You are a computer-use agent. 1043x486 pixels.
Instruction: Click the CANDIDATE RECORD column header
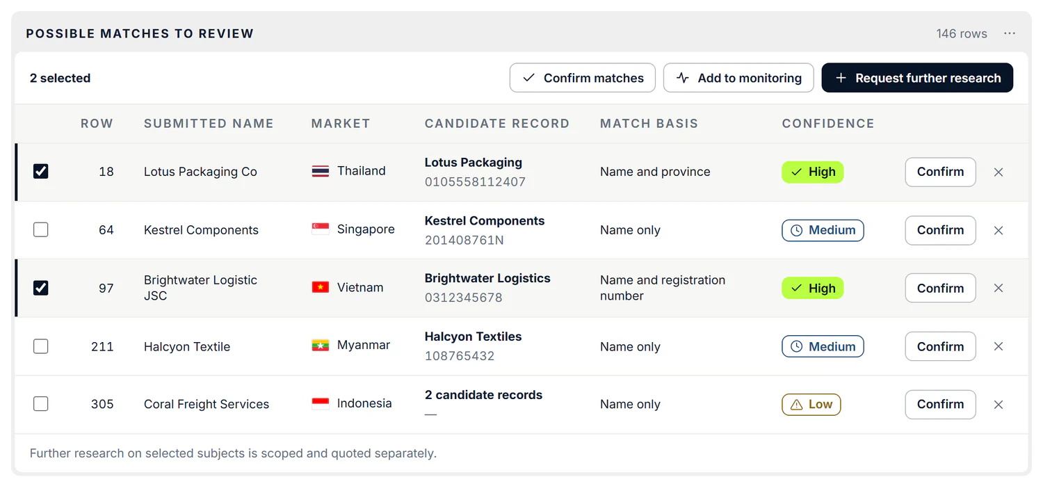497,124
